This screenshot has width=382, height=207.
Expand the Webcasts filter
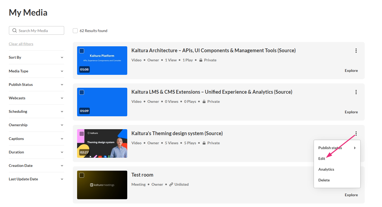36,98
